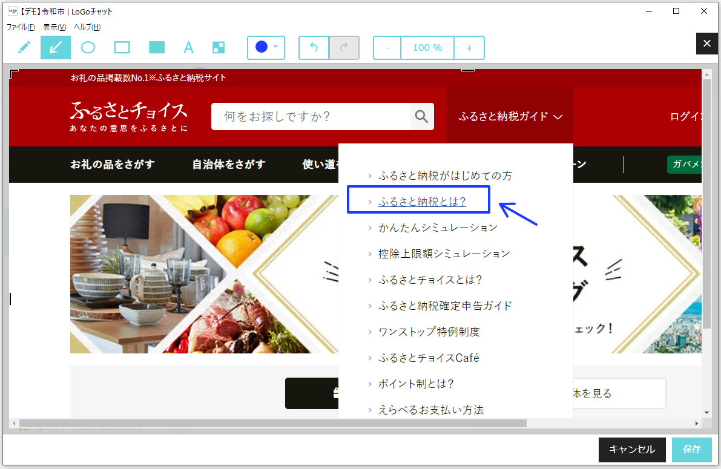Click the disabled redo button
The height and width of the screenshot is (469, 721).
(344, 47)
